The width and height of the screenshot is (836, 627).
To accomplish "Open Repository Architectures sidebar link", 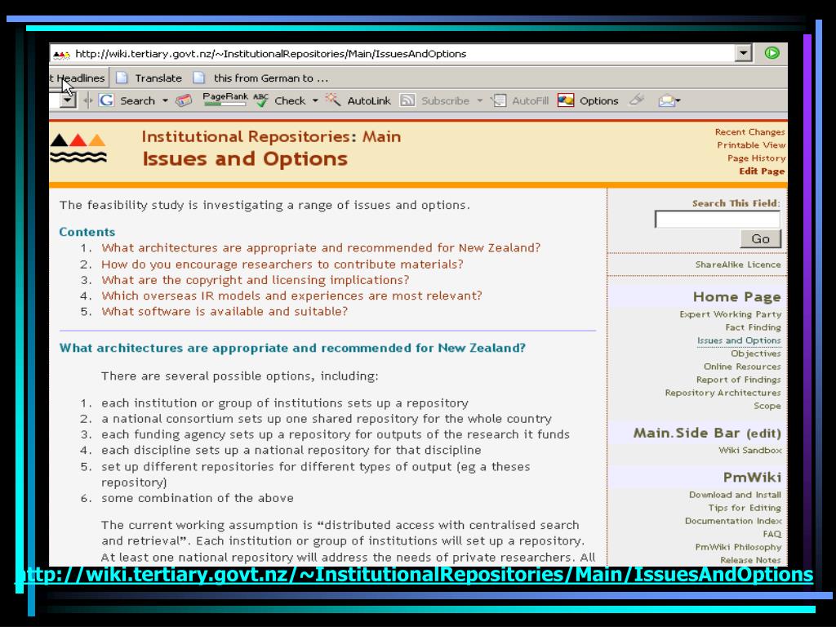I will (x=723, y=393).
